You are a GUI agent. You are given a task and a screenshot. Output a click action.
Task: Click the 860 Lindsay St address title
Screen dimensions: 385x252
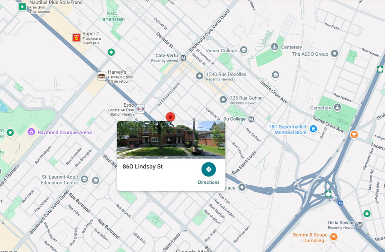pyautogui.click(x=142, y=166)
